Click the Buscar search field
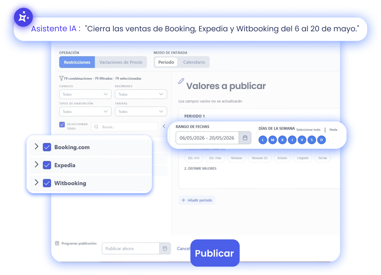381x275 pixels. coord(124,127)
